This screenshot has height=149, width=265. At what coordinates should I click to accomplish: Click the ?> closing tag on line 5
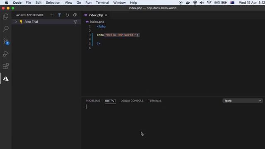99,43
